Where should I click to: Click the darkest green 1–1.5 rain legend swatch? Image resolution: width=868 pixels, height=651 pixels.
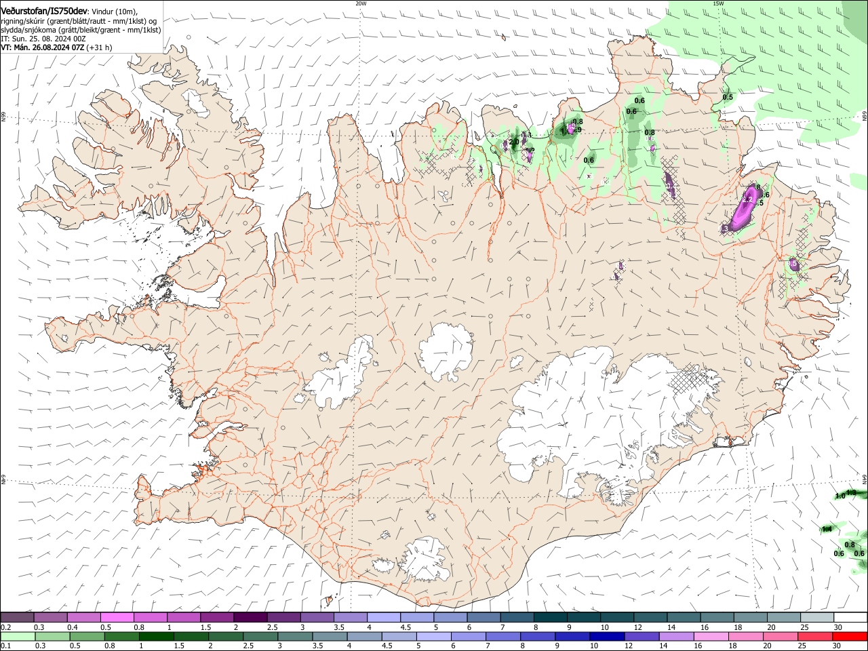(x=156, y=637)
